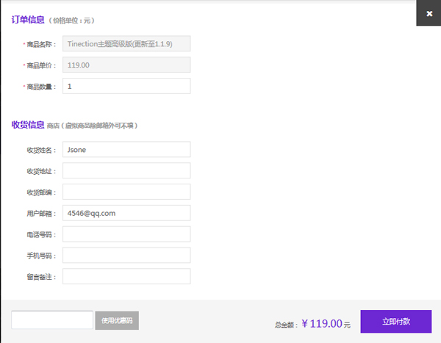441x343 pixels.
Task: Click the coupon code input box
Action: pyautogui.click(x=52, y=320)
